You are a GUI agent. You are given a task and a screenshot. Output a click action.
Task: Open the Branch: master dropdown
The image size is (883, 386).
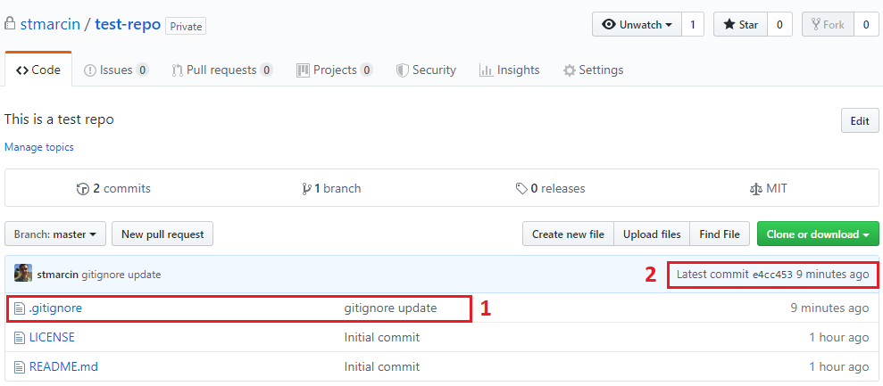click(x=55, y=234)
